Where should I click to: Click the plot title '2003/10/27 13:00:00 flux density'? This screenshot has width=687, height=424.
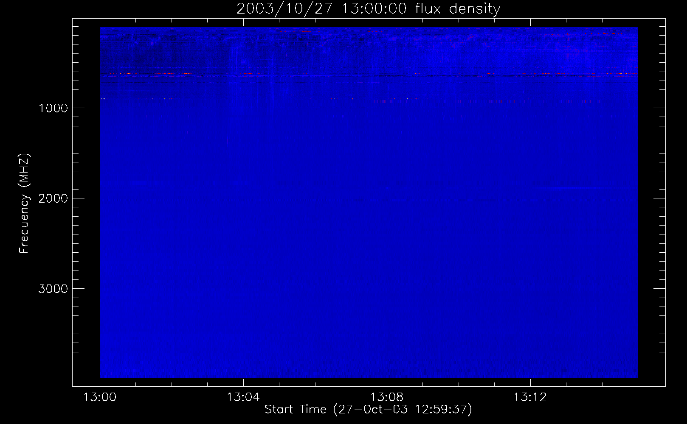click(x=368, y=8)
